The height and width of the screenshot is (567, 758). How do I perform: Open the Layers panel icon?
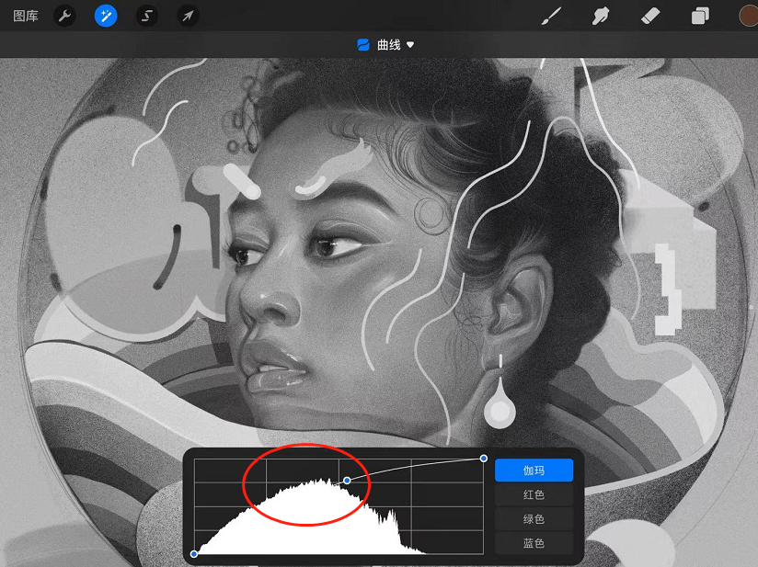[700, 16]
